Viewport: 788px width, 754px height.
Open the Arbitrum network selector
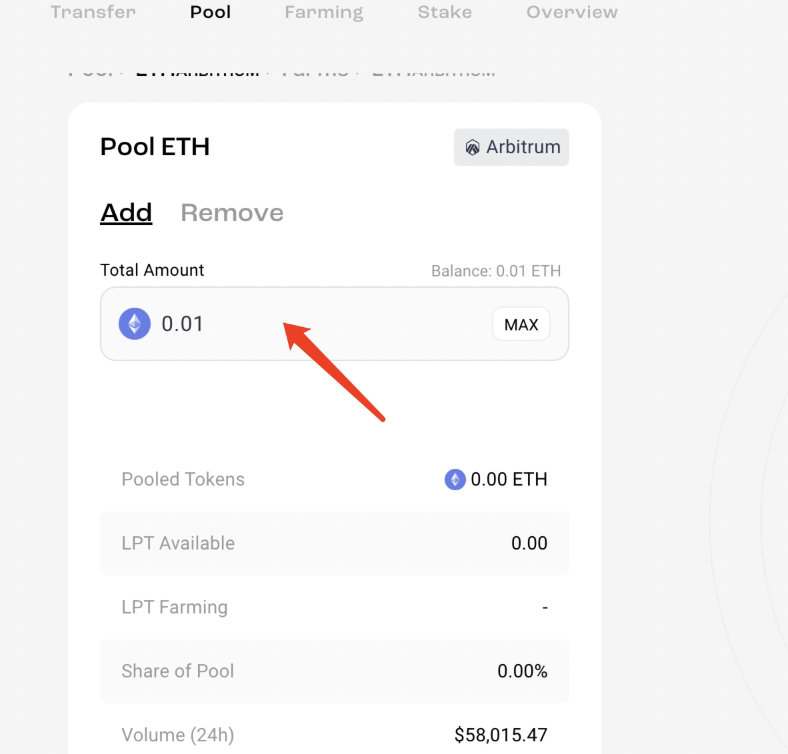coord(511,147)
